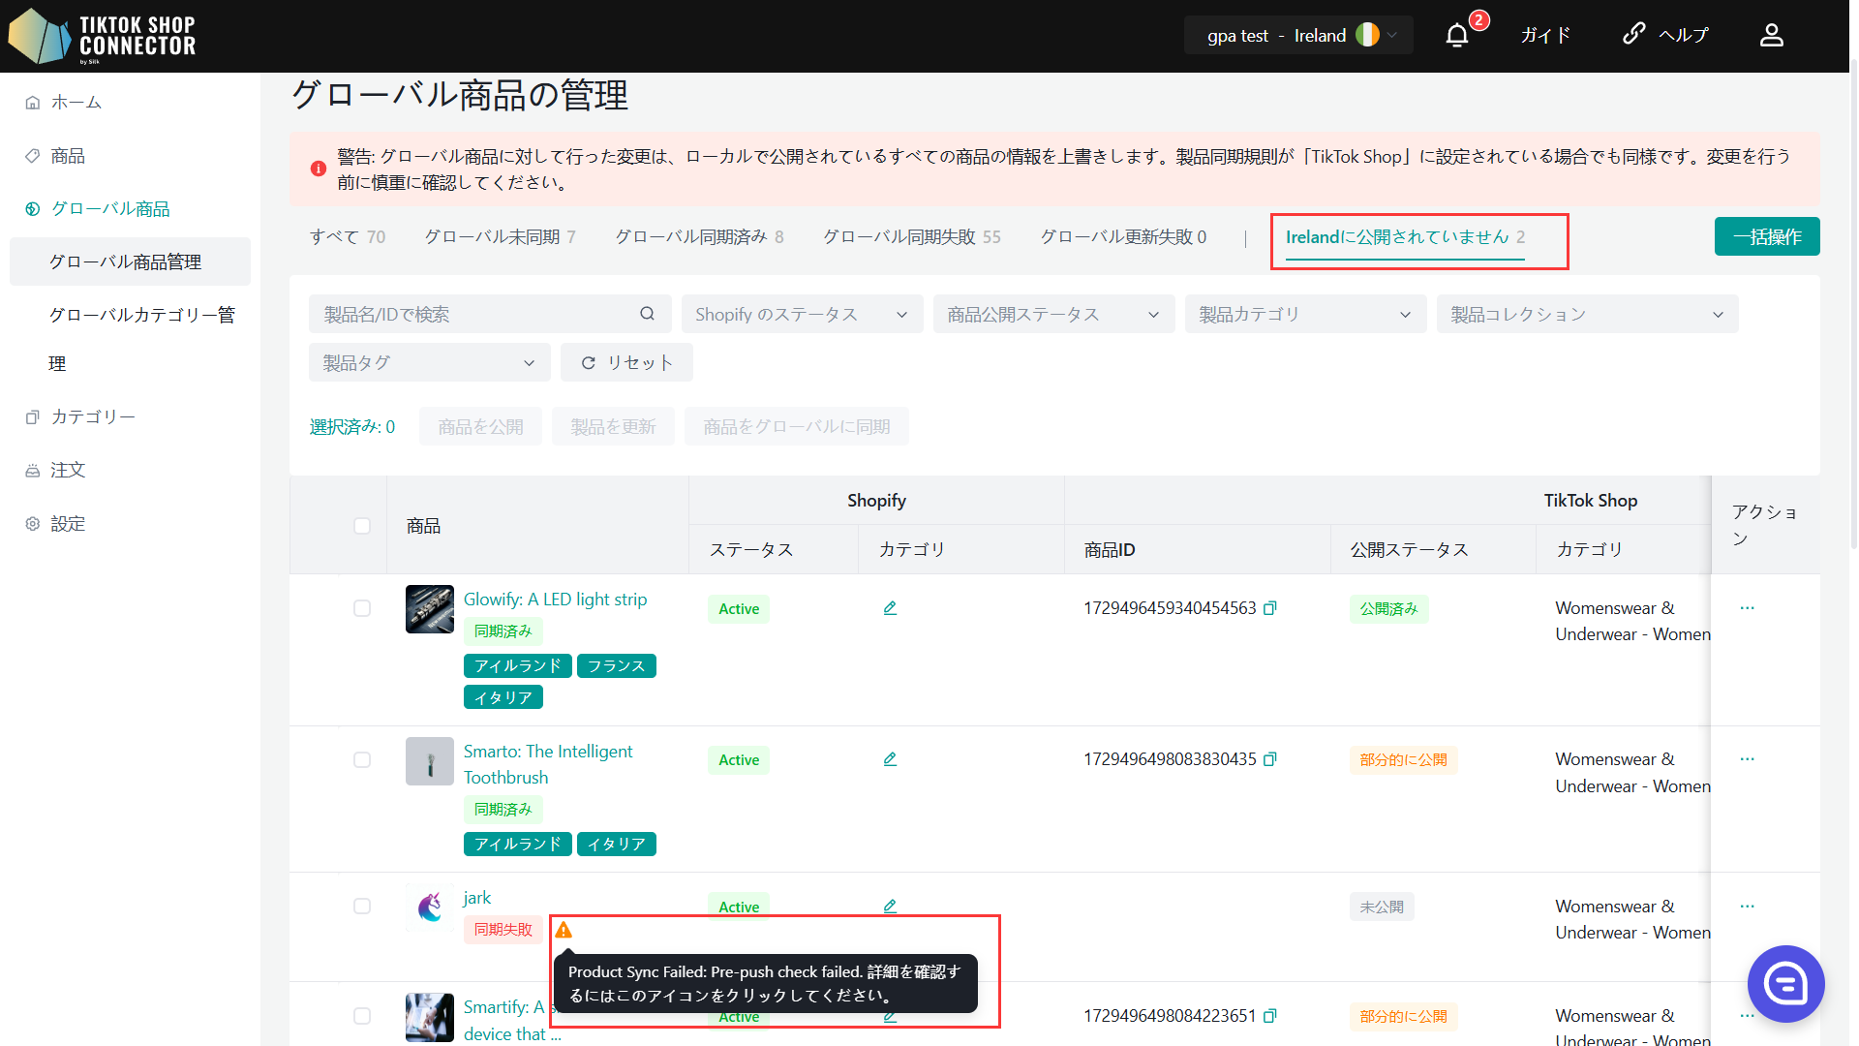Viewport: 1859px width, 1046px height.
Task: Open the 製品カテゴリ dropdown
Action: click(x=1305, y=314)
